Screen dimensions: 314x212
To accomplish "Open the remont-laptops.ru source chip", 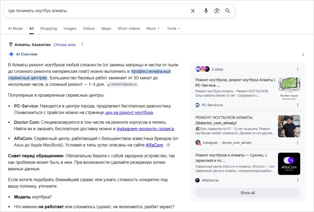I will pyautogui.click(x=122, y=84).
